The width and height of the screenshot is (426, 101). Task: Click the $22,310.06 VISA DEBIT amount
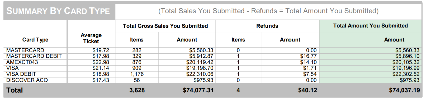click(200, 74)
